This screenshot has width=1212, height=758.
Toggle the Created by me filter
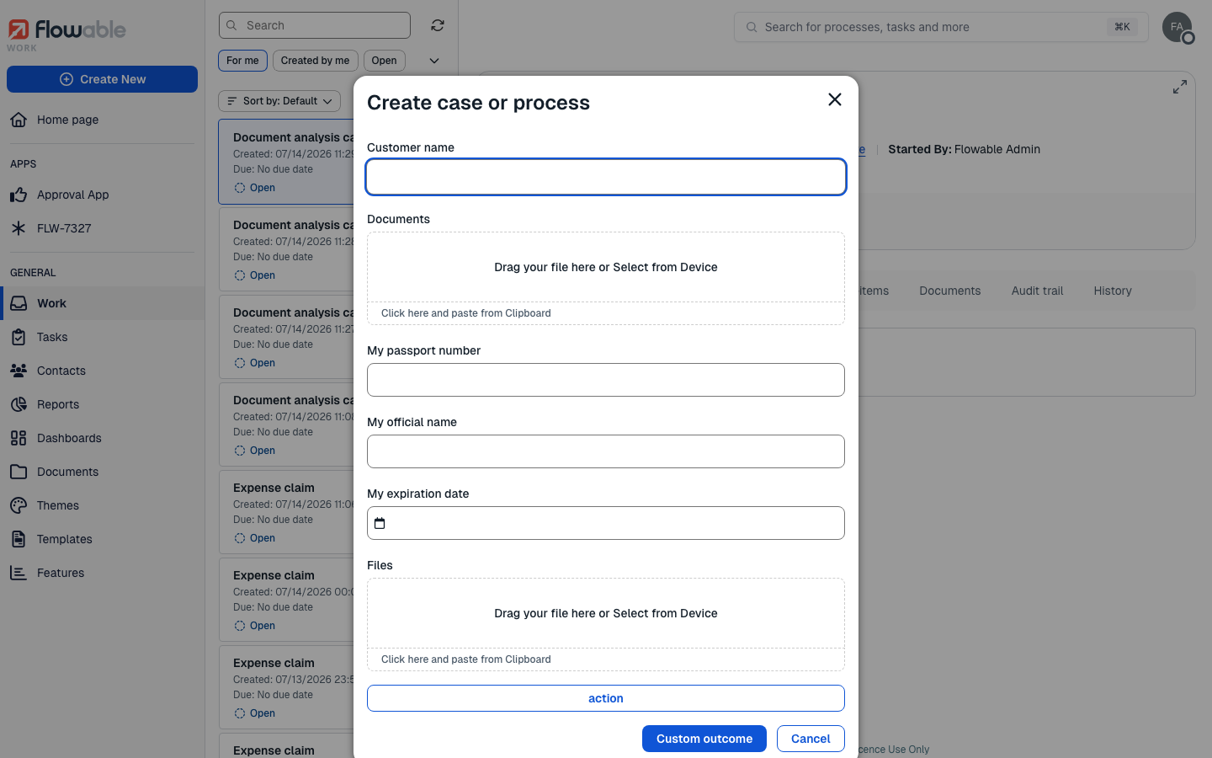[315, 61]
